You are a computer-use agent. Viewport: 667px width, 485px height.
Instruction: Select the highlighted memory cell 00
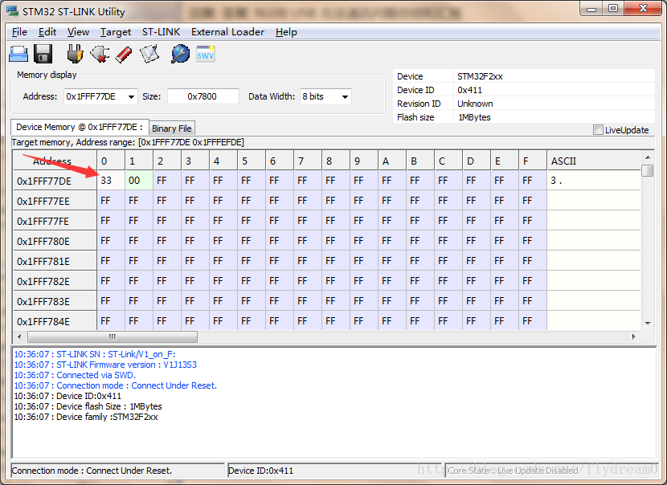coord(139,181)
